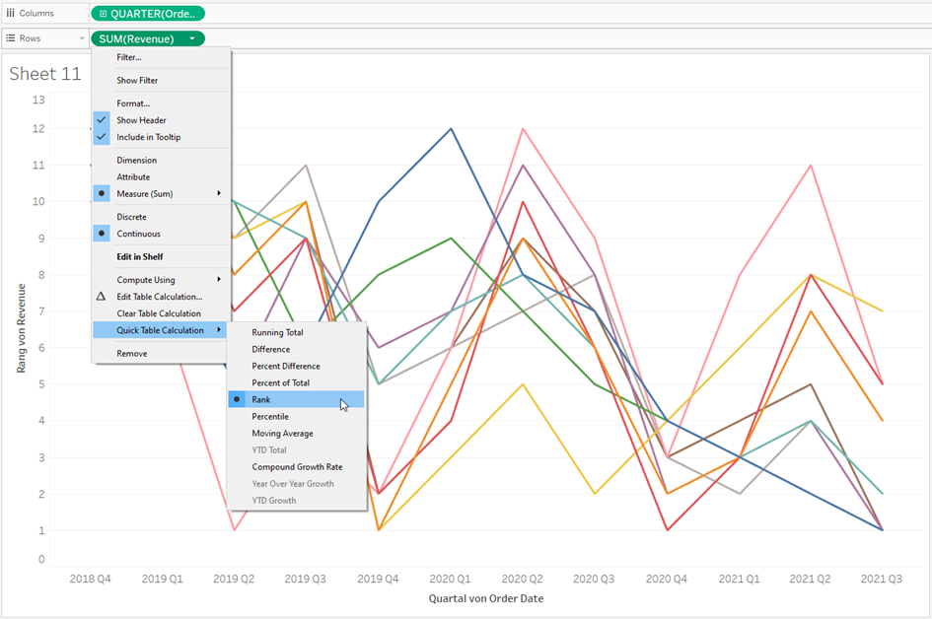932x619 pixels.
Task: Remove the field via Remove entry
Action: pyautogui.click(x=161, y=354)
